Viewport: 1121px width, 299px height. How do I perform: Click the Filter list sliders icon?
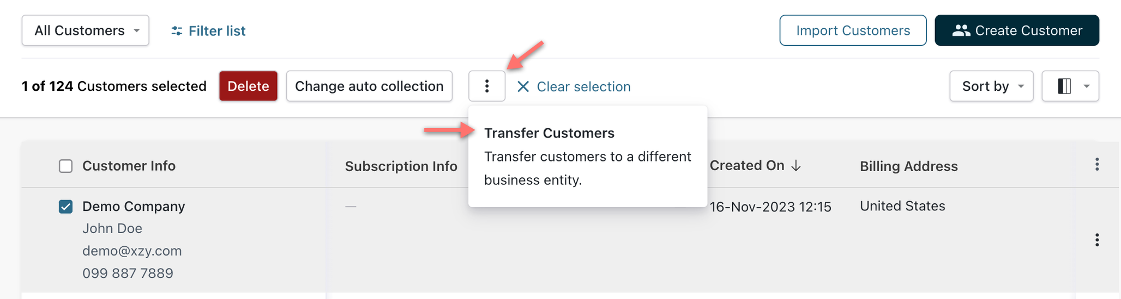(176, 31)
